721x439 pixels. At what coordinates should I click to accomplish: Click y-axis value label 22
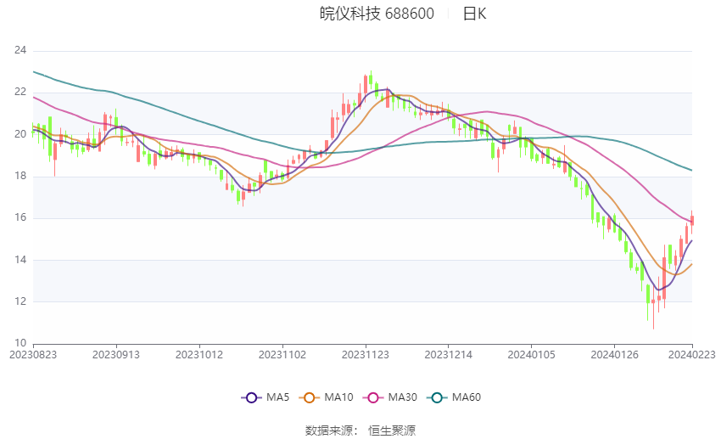pos(20,92)
